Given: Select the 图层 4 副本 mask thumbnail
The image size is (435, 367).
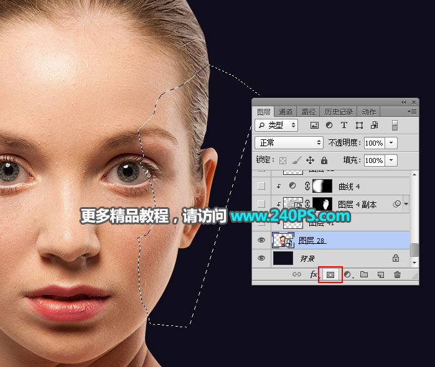Looking at the screenshot, I should pos(322,204).
